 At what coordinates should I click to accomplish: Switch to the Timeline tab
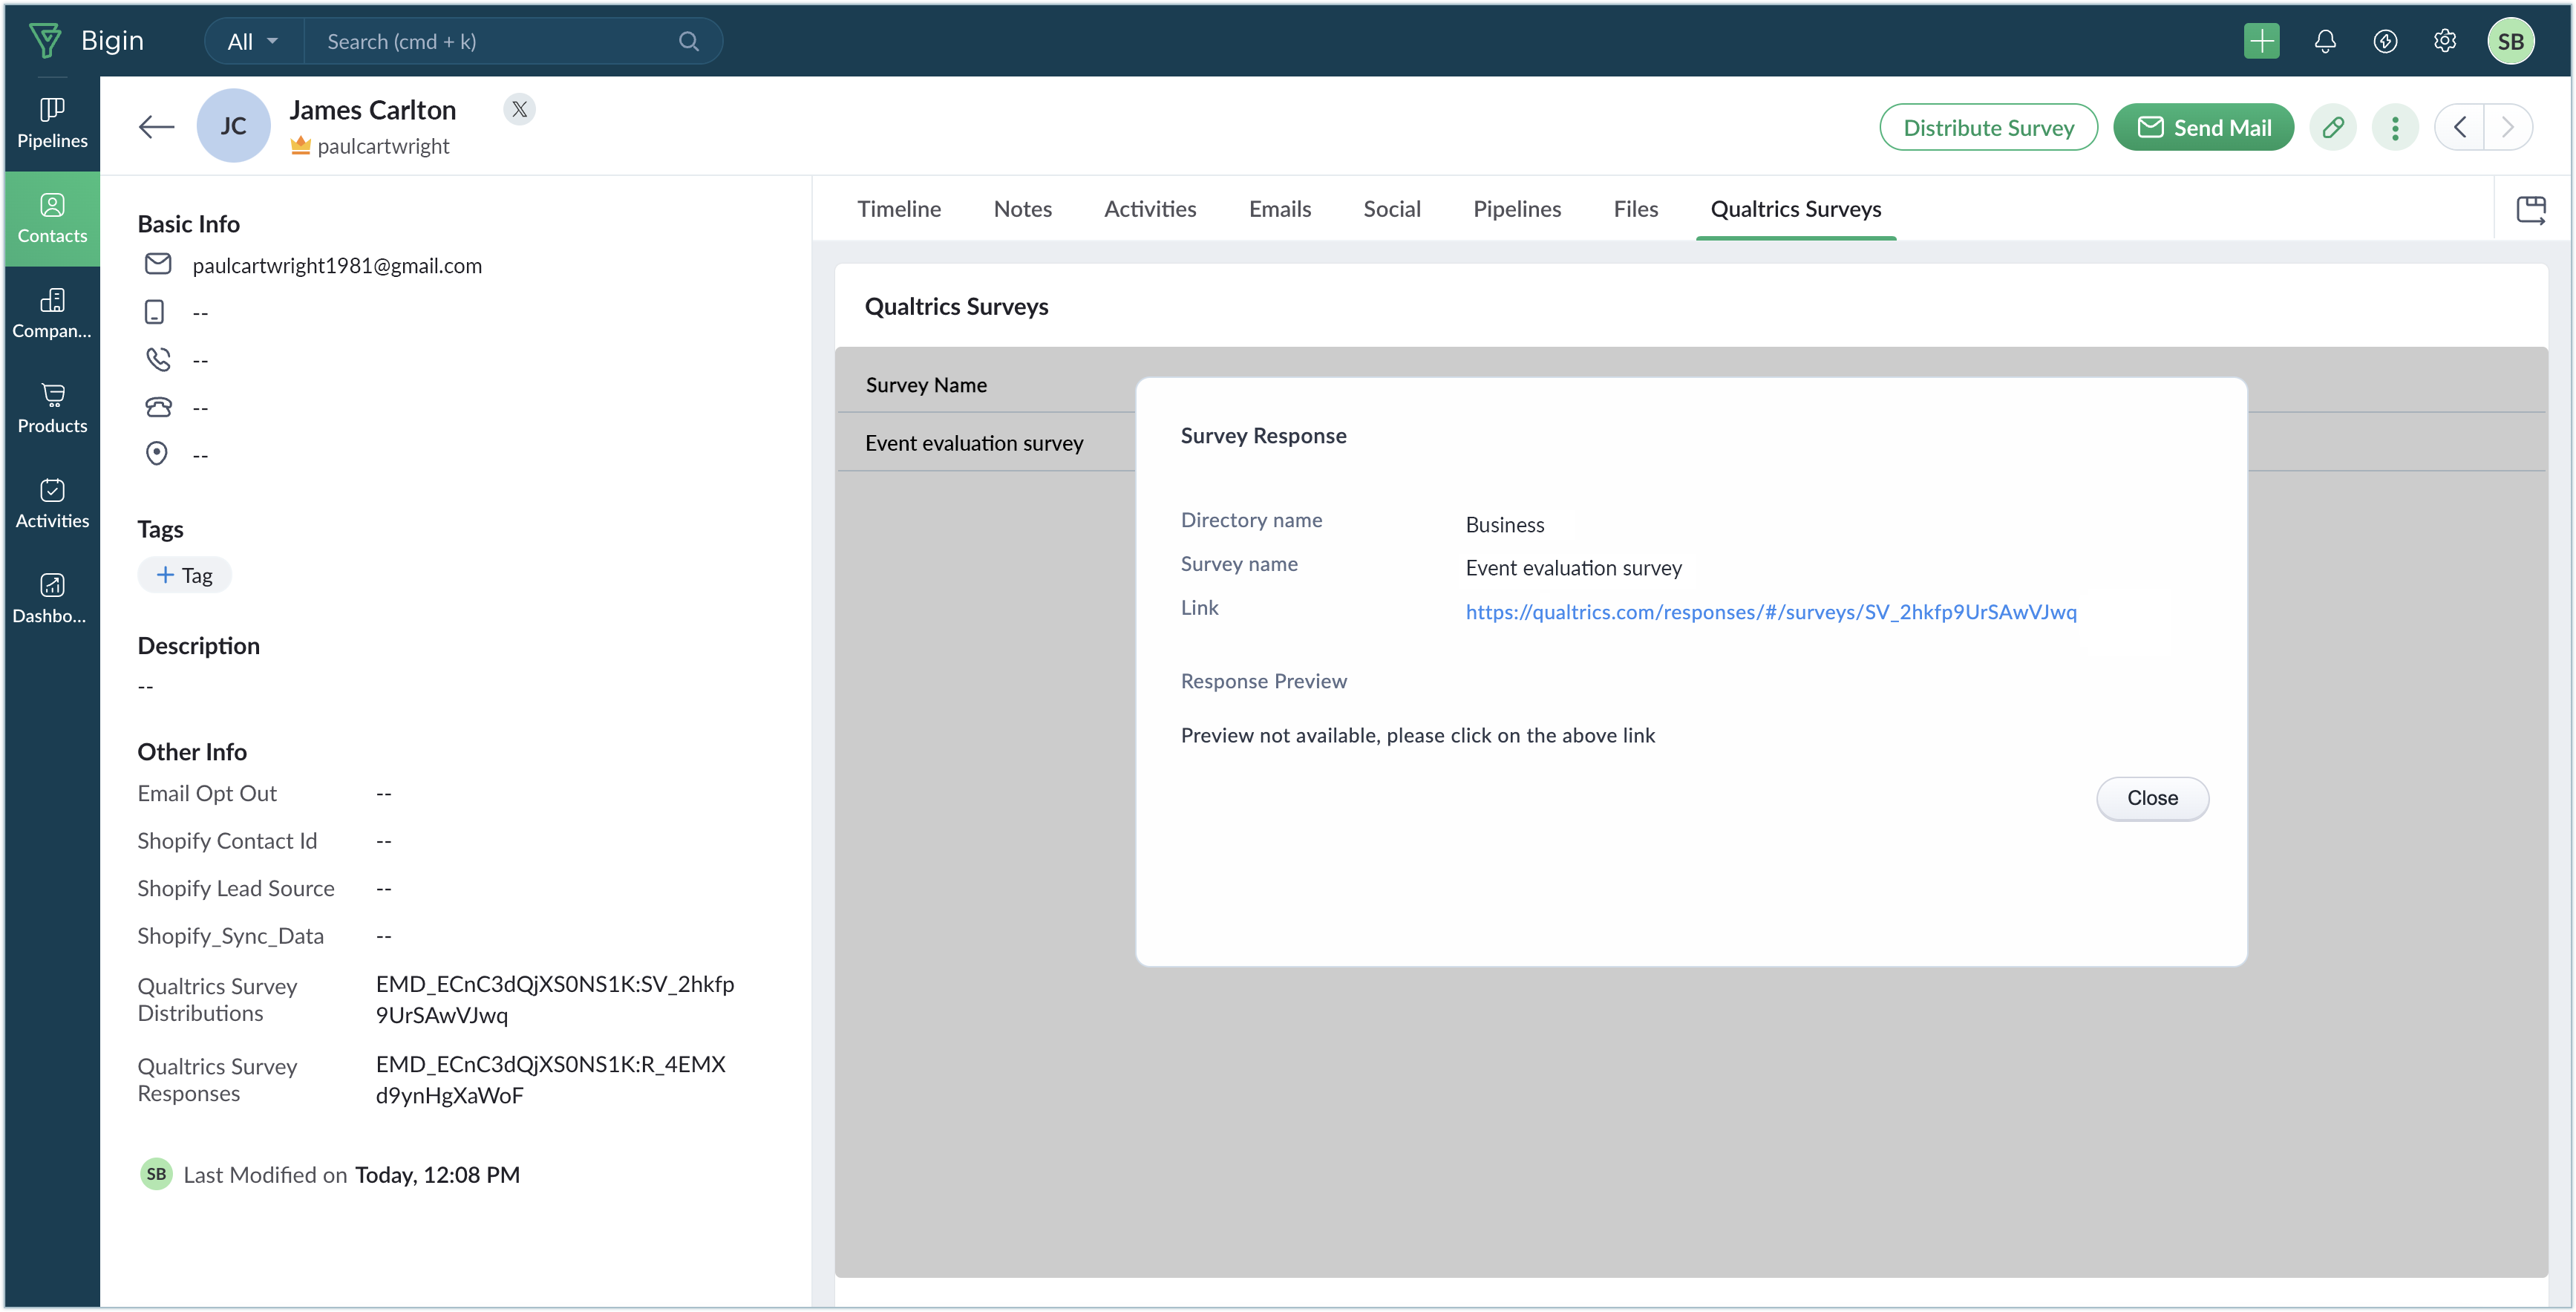pos(898,209)
